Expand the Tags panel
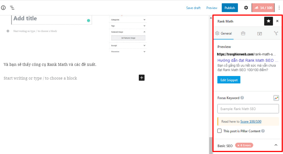Image resolution: width=283 pixels, height=154 pixels. (x=128, y=26)
